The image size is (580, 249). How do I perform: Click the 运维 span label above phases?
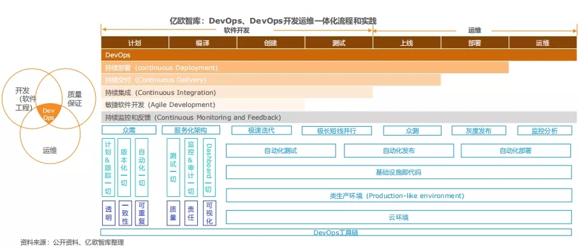[475, 31]
